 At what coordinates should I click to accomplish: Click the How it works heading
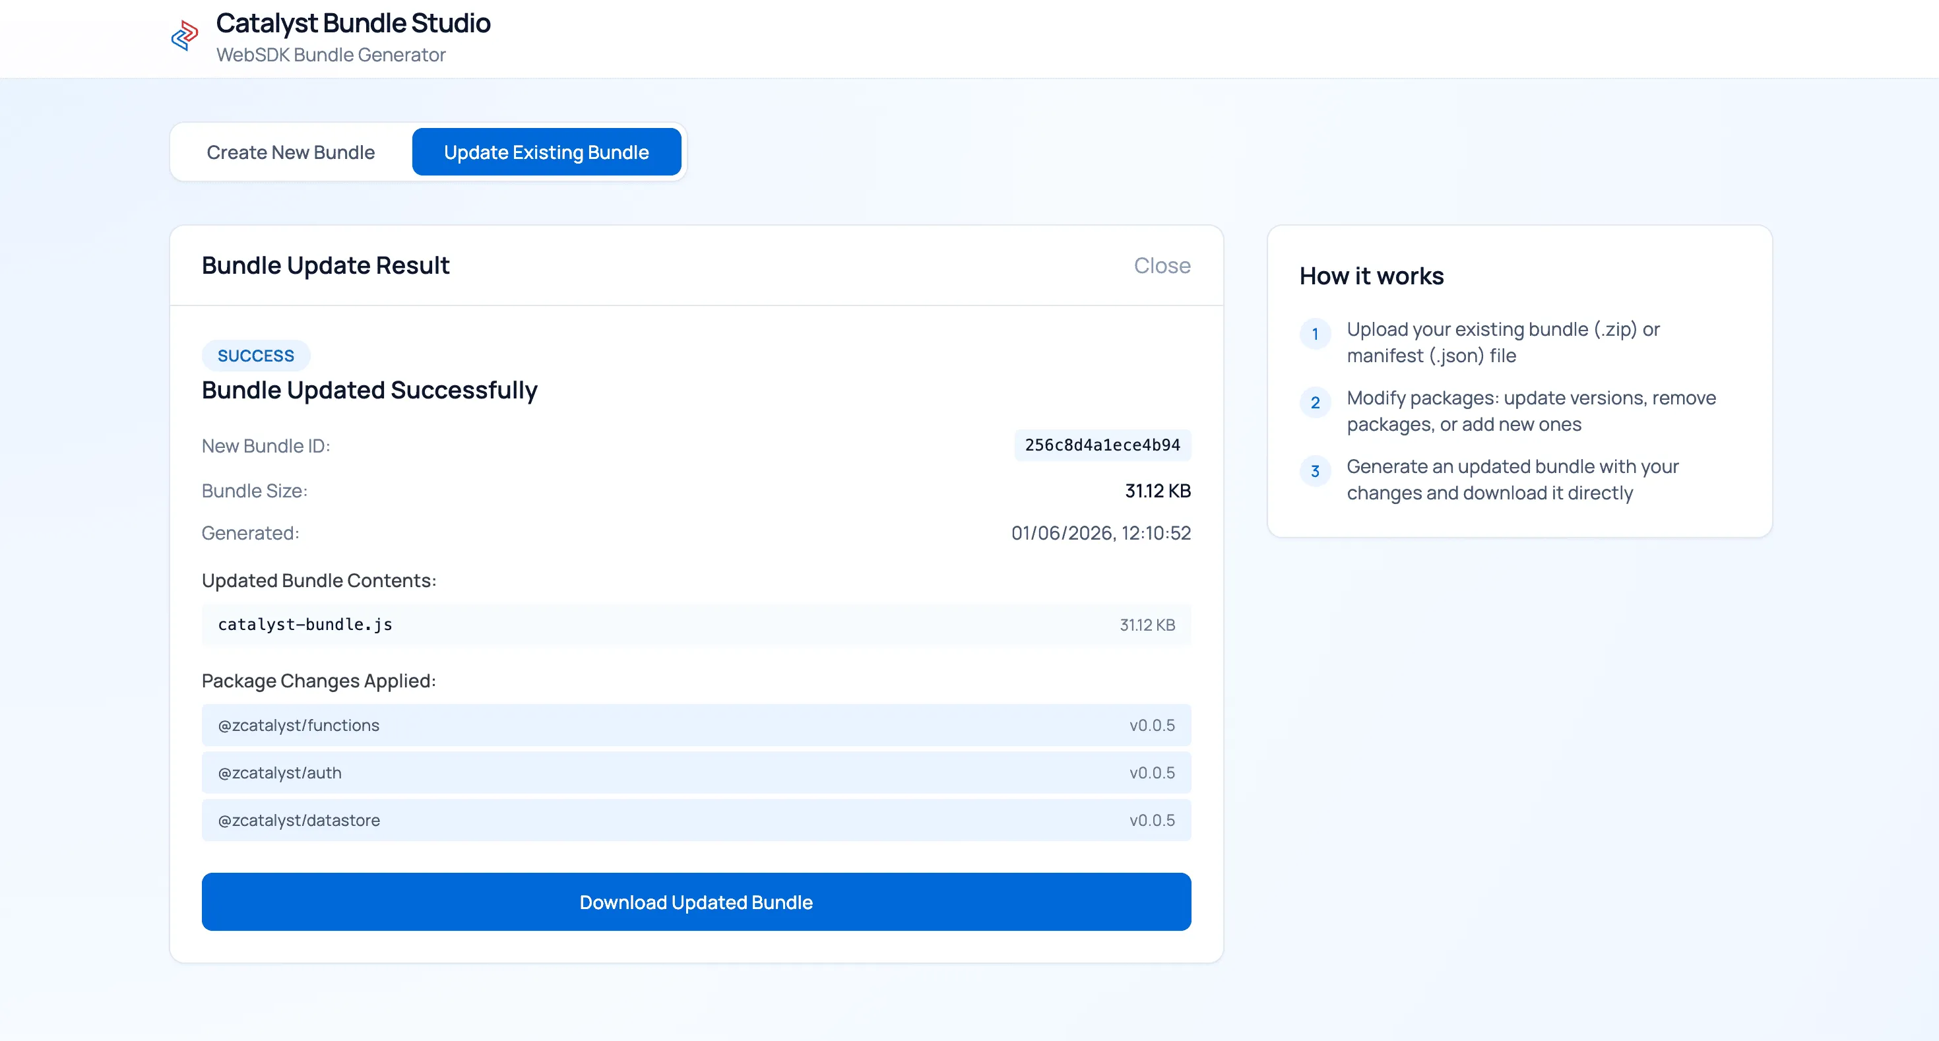(1372, 276)
